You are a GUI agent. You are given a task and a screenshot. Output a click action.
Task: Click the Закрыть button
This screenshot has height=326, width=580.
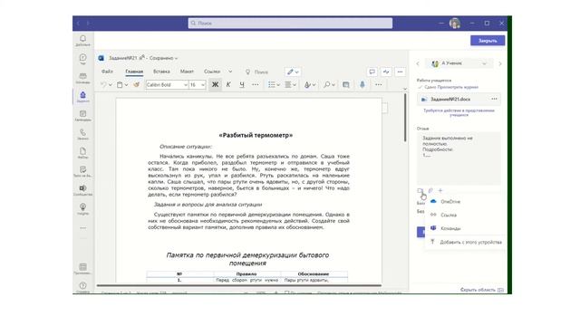tap(488, 41)
